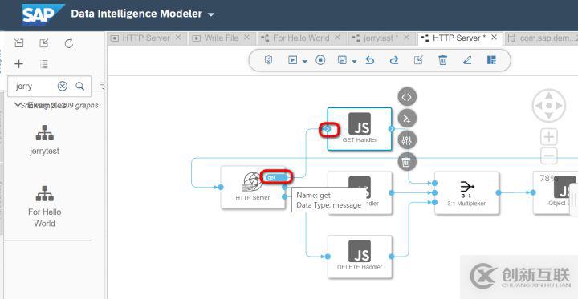Screen dimensions: 578x299
Task: Open the Data Intelligence Modeler dropdown
Action: point(211,14)
